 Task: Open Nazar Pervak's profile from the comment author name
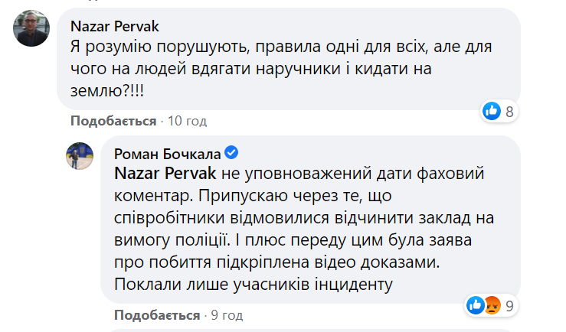click(111, 23)
